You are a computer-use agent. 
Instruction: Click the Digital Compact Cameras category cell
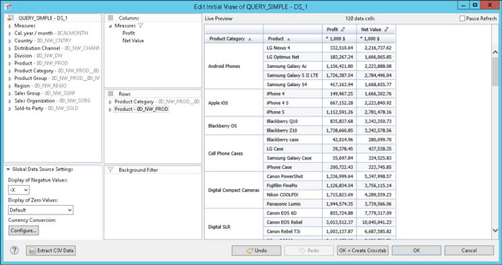[234, 190]
